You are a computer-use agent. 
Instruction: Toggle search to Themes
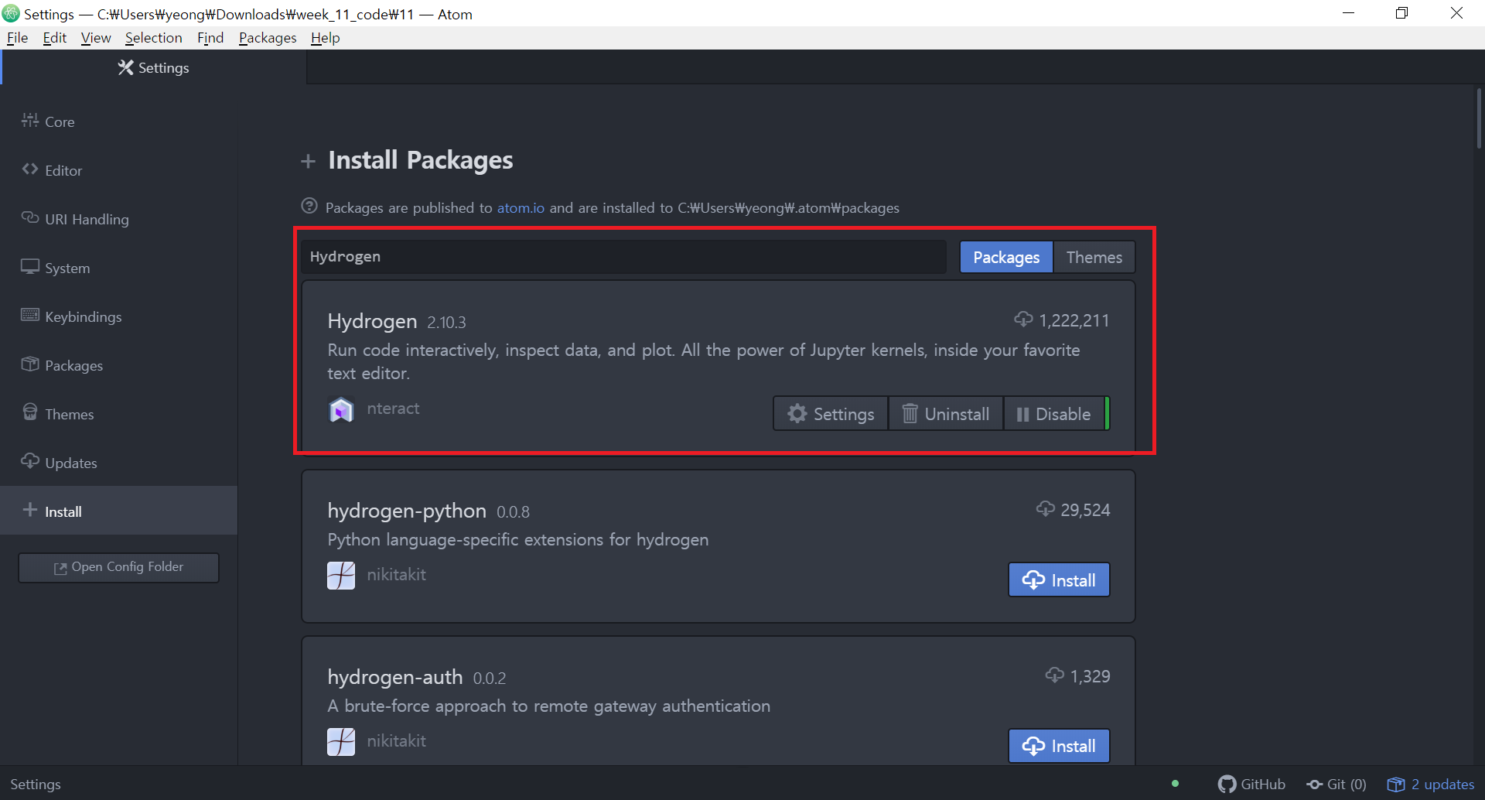coord(1094,257)
